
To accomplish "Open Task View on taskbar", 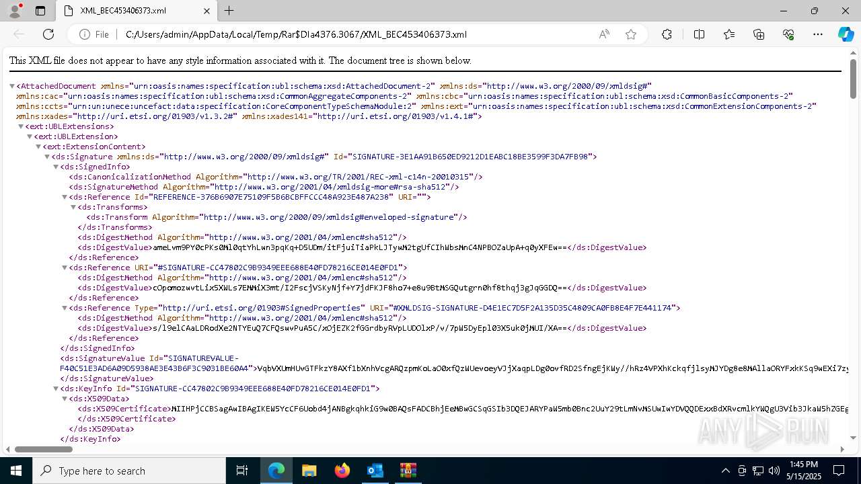I will (x=242, y=471).
